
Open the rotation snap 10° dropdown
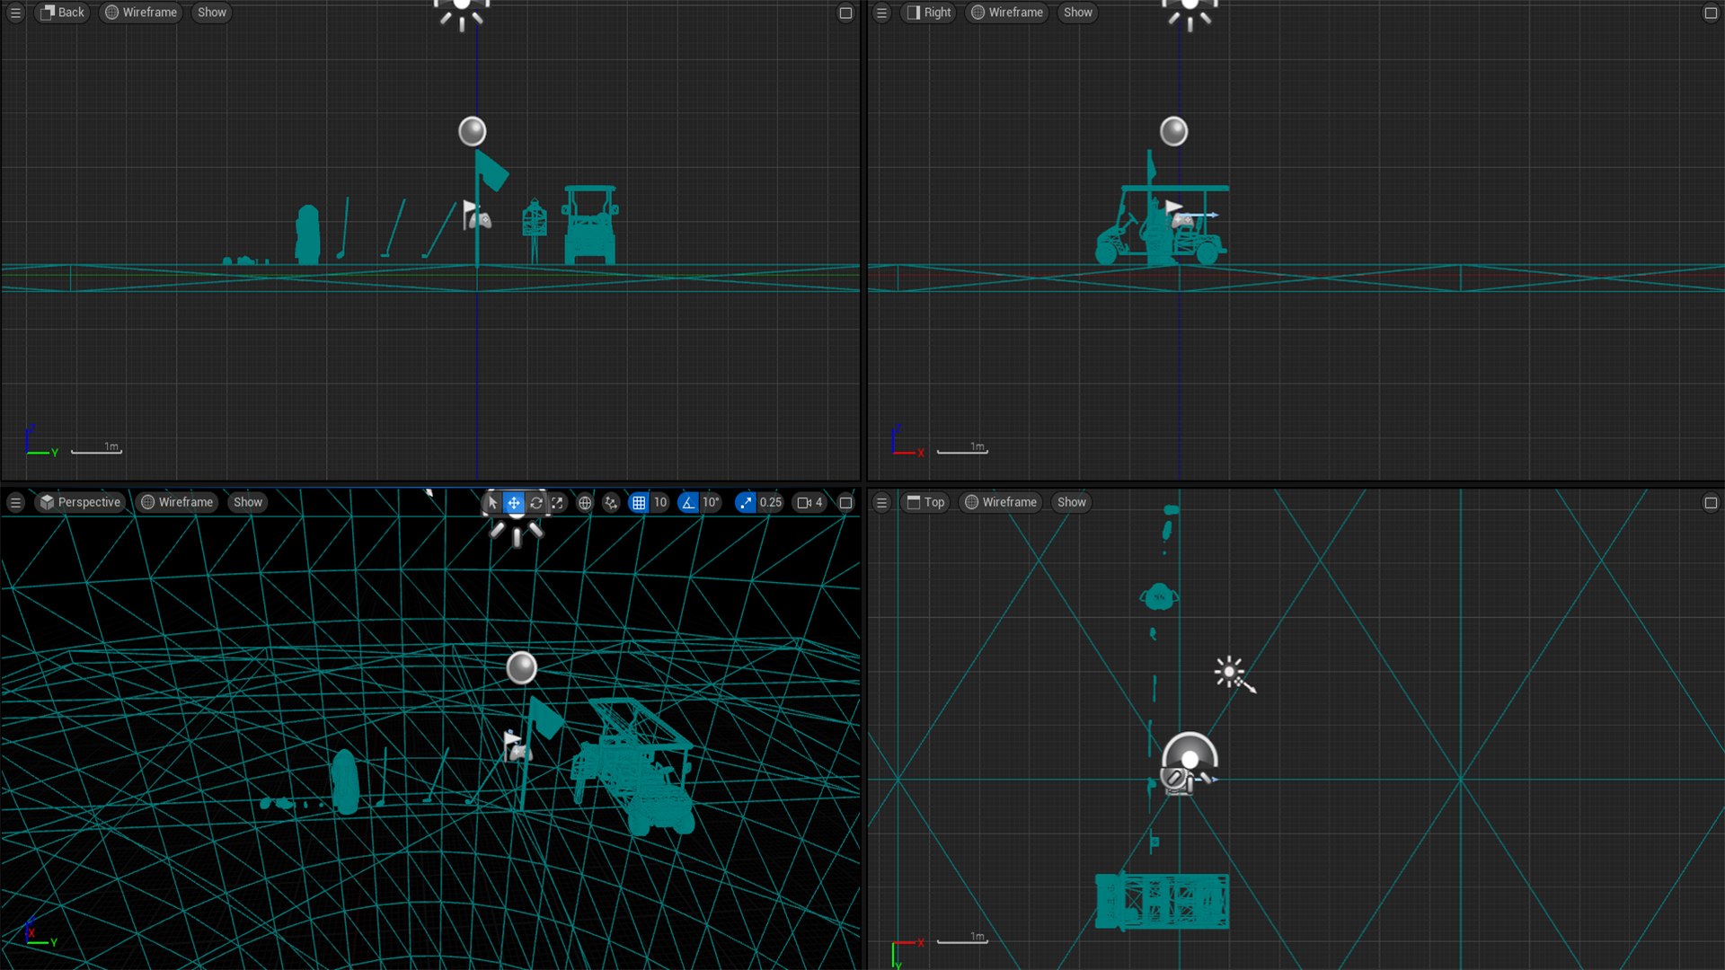(711, 503)
